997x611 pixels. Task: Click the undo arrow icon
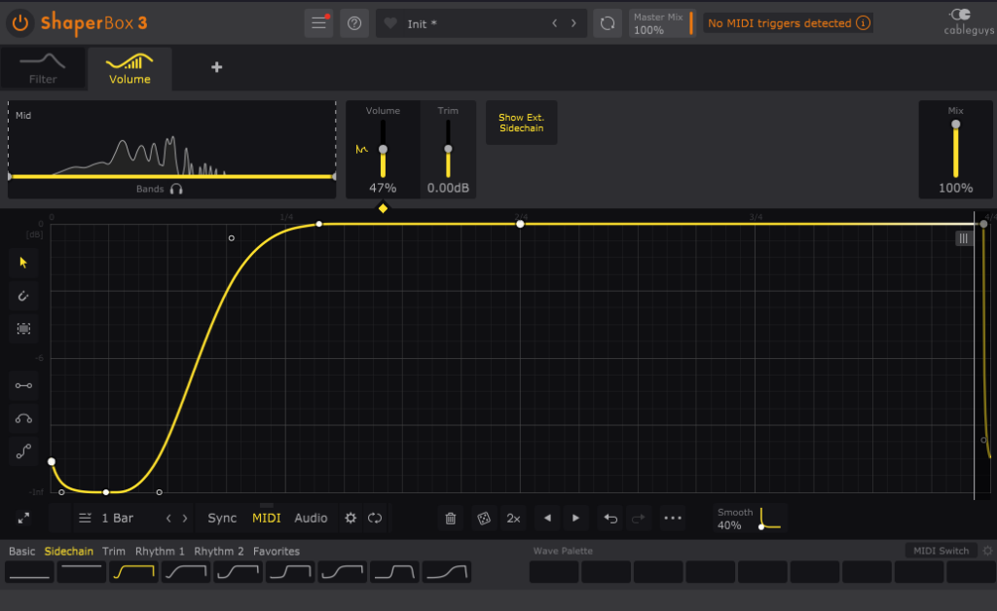[610, 519]
